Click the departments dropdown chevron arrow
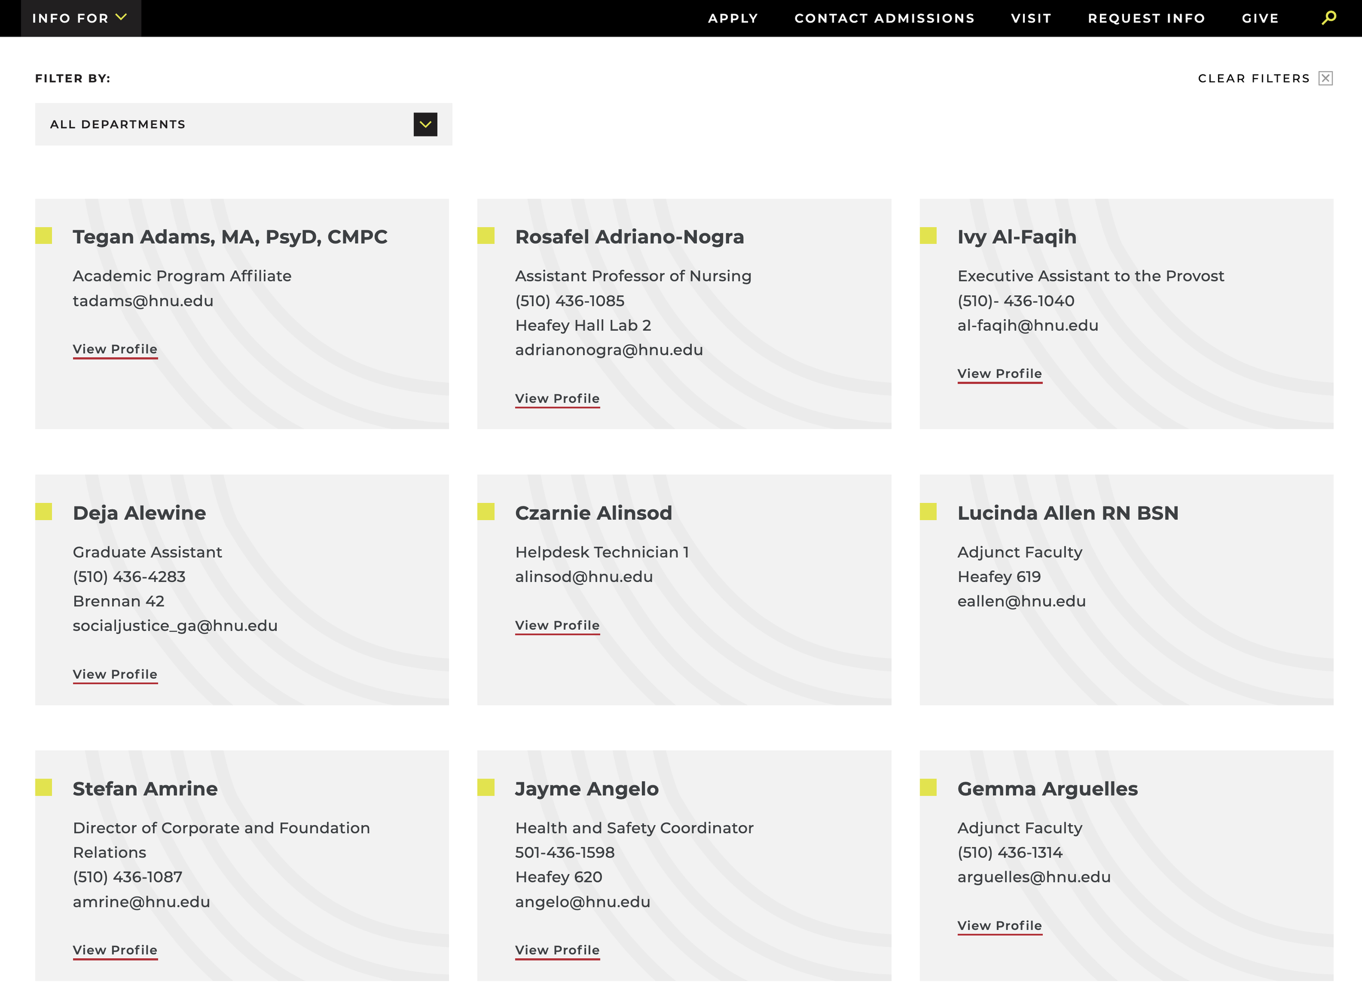Screen dimensions: 1362x1005 click(x=425, y=125)
